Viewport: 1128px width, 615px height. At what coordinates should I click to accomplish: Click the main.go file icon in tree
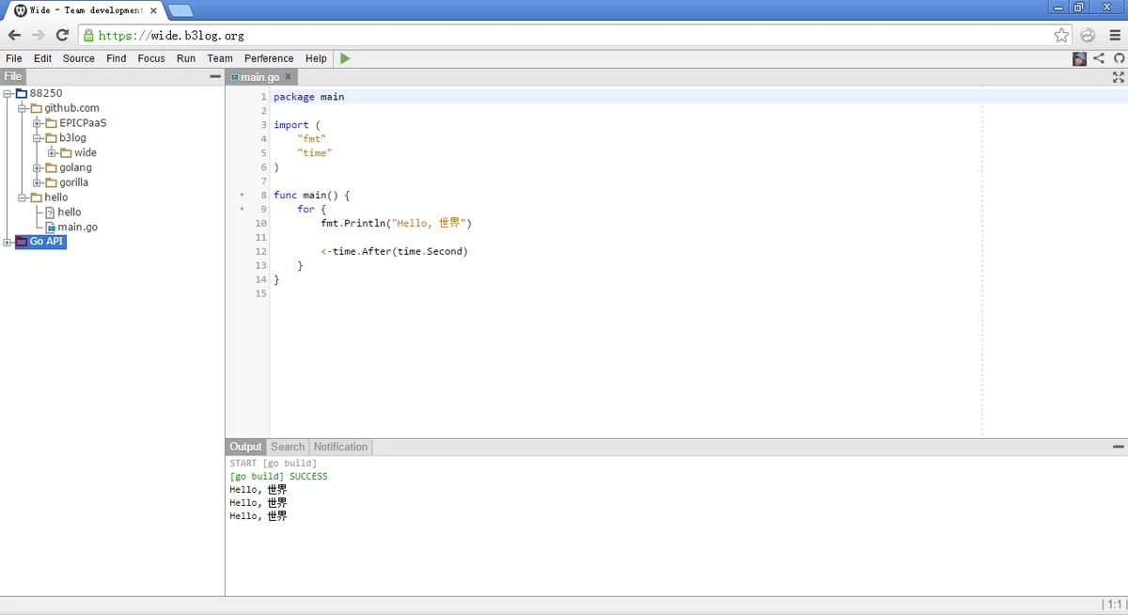click(51, 227)
